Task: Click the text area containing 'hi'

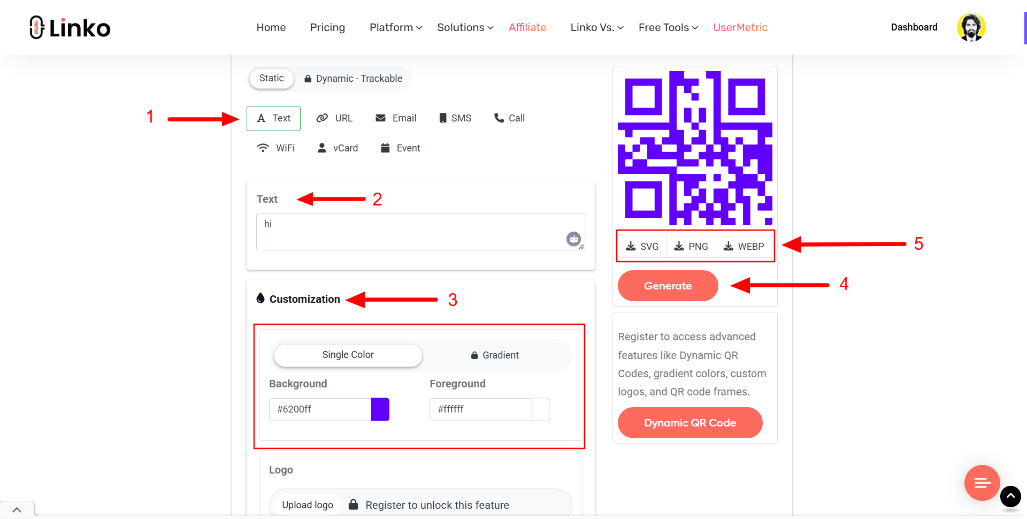Action: [x=420, y=232]
